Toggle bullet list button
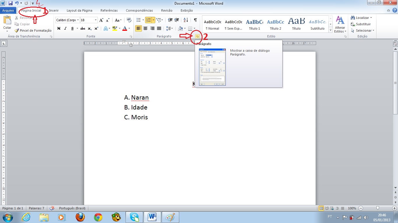 [x=139, y=20]
